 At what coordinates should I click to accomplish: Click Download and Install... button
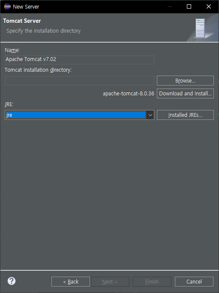pos(185,93)
